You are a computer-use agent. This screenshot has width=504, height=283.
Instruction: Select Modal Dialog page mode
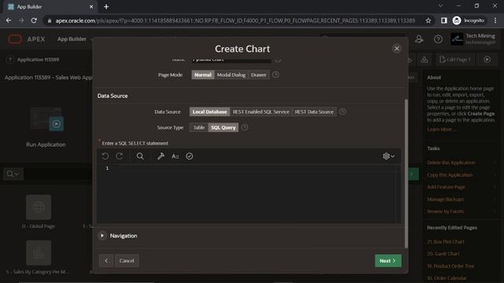click(231, 75)
